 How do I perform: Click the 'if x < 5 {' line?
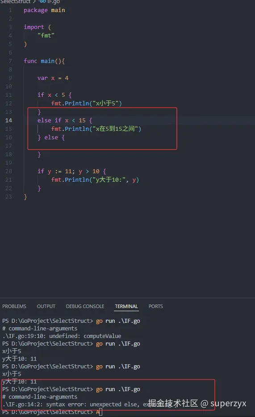tap(54, 95)
